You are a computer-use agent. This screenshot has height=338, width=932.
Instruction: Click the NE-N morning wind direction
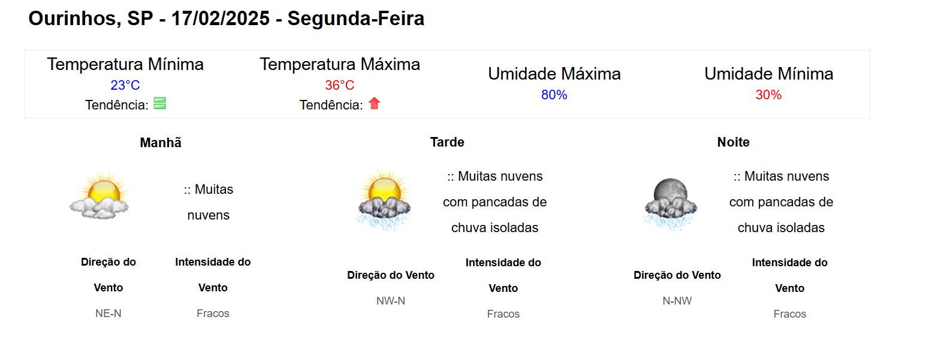[108, 313]
